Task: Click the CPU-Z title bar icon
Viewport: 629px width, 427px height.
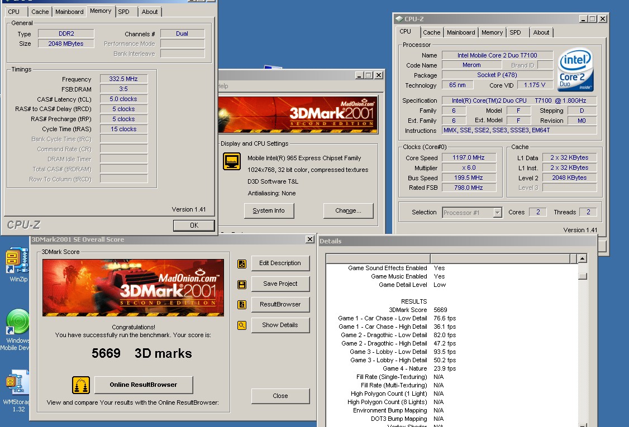Action: [x=399, y=19]
